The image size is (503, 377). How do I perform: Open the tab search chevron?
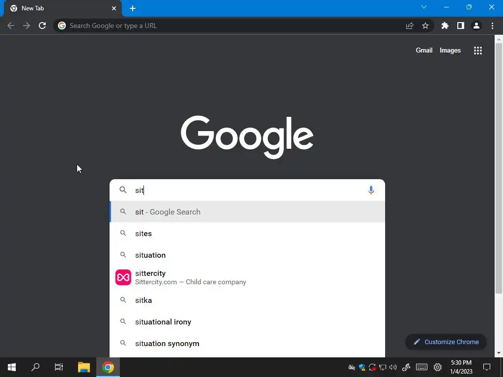424,7
